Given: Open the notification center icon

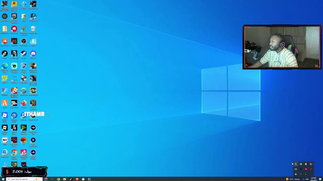Looking at the screenshot, I should click(x=320, y=179).
